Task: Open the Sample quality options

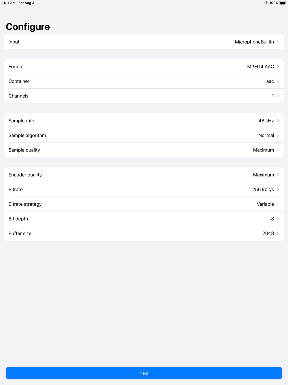Action: click(144, 150)
